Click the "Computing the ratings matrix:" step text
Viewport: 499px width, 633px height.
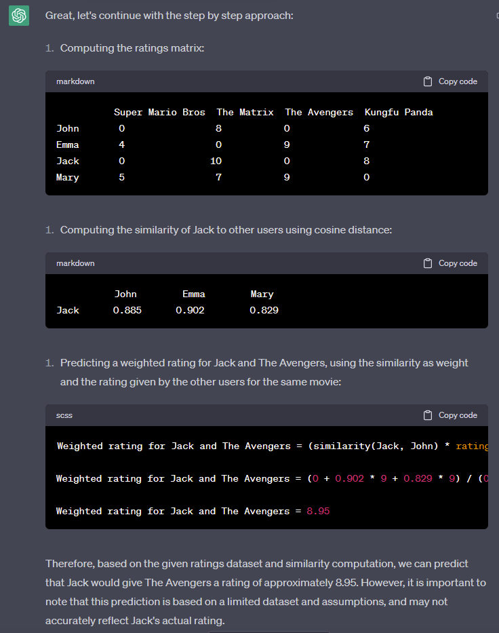pyautogui.click(x=132, y=48)
